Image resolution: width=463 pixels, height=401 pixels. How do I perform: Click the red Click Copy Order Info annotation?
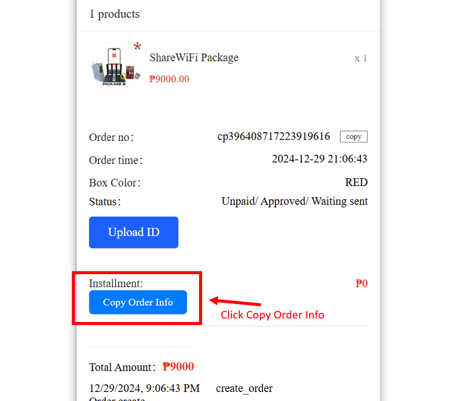click(272, 315)
